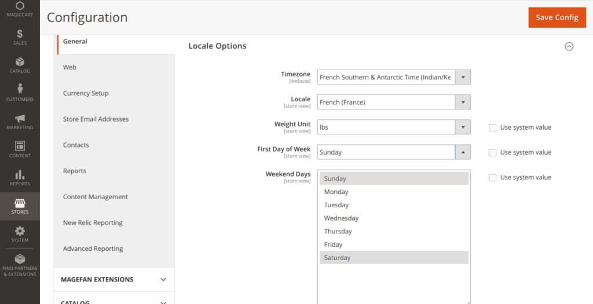Open the Content sidebar icon
The height and width of the screenshot is (304, 593).
coord(20,149)
